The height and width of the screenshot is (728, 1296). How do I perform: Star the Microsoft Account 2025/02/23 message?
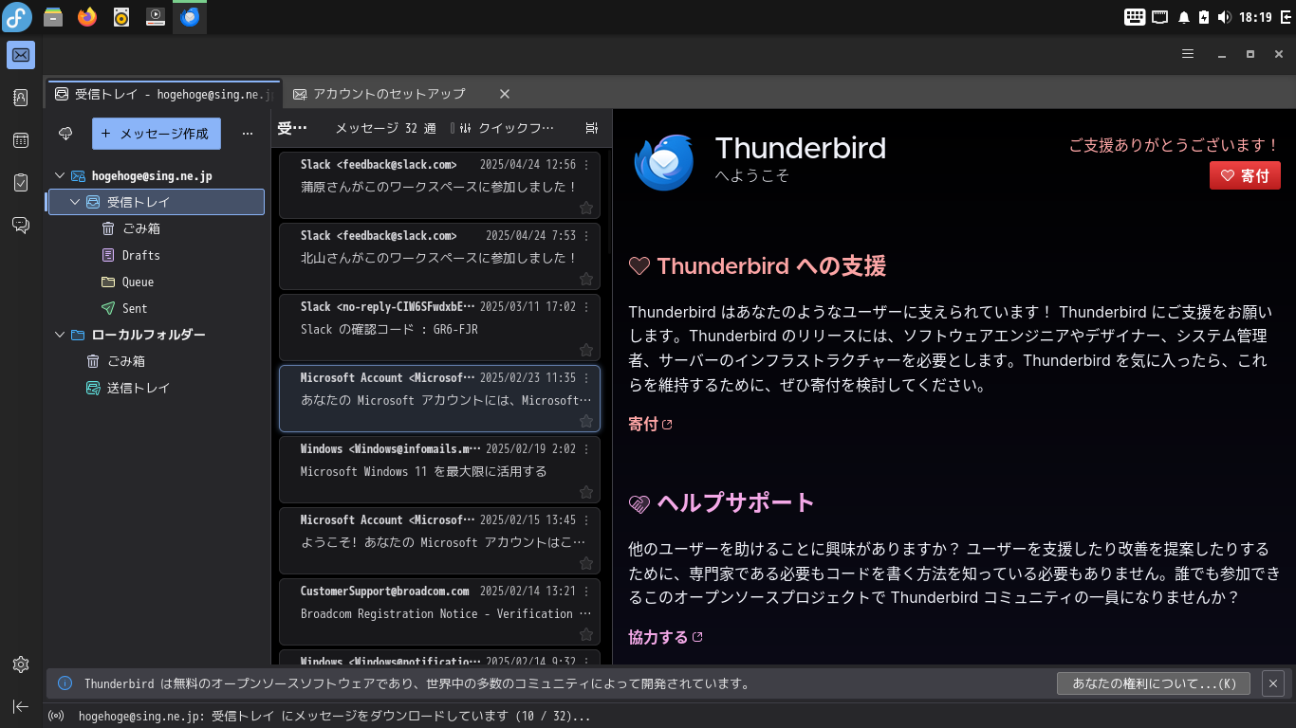click(586, 421)
